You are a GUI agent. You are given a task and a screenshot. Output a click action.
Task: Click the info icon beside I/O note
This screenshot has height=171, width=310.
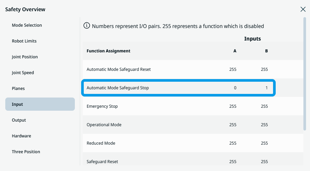click(87, 26)
